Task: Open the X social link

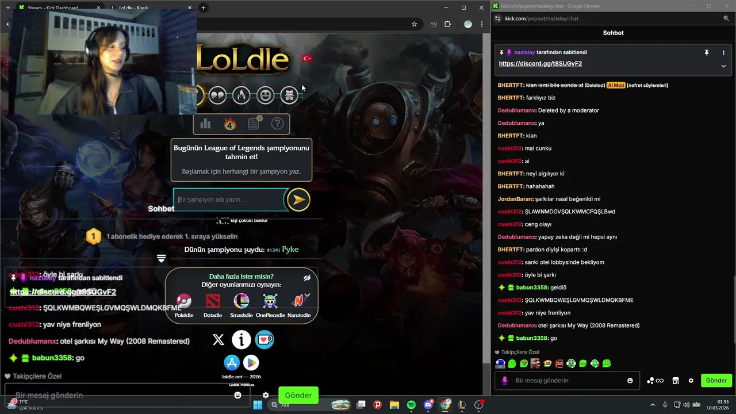Action: pyautogui.click(x=218, y=340)
